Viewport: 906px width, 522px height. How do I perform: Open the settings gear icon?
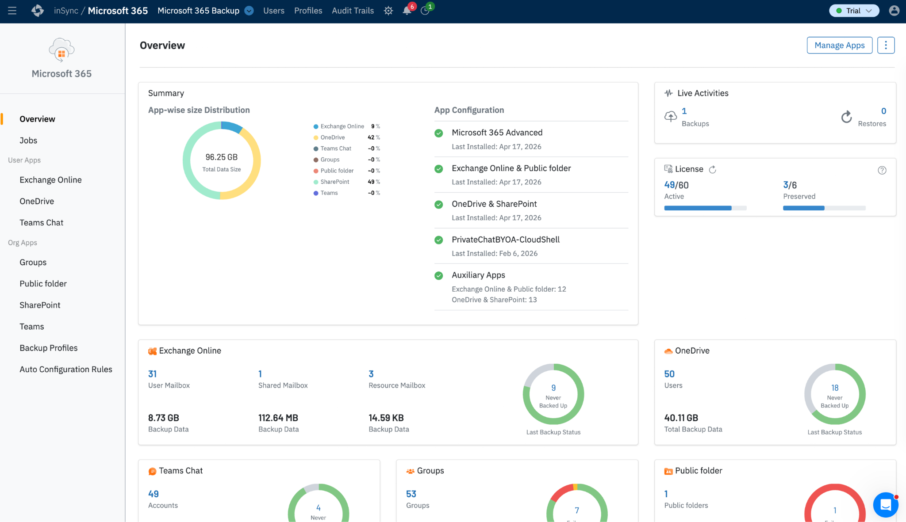tap(388, 11)
